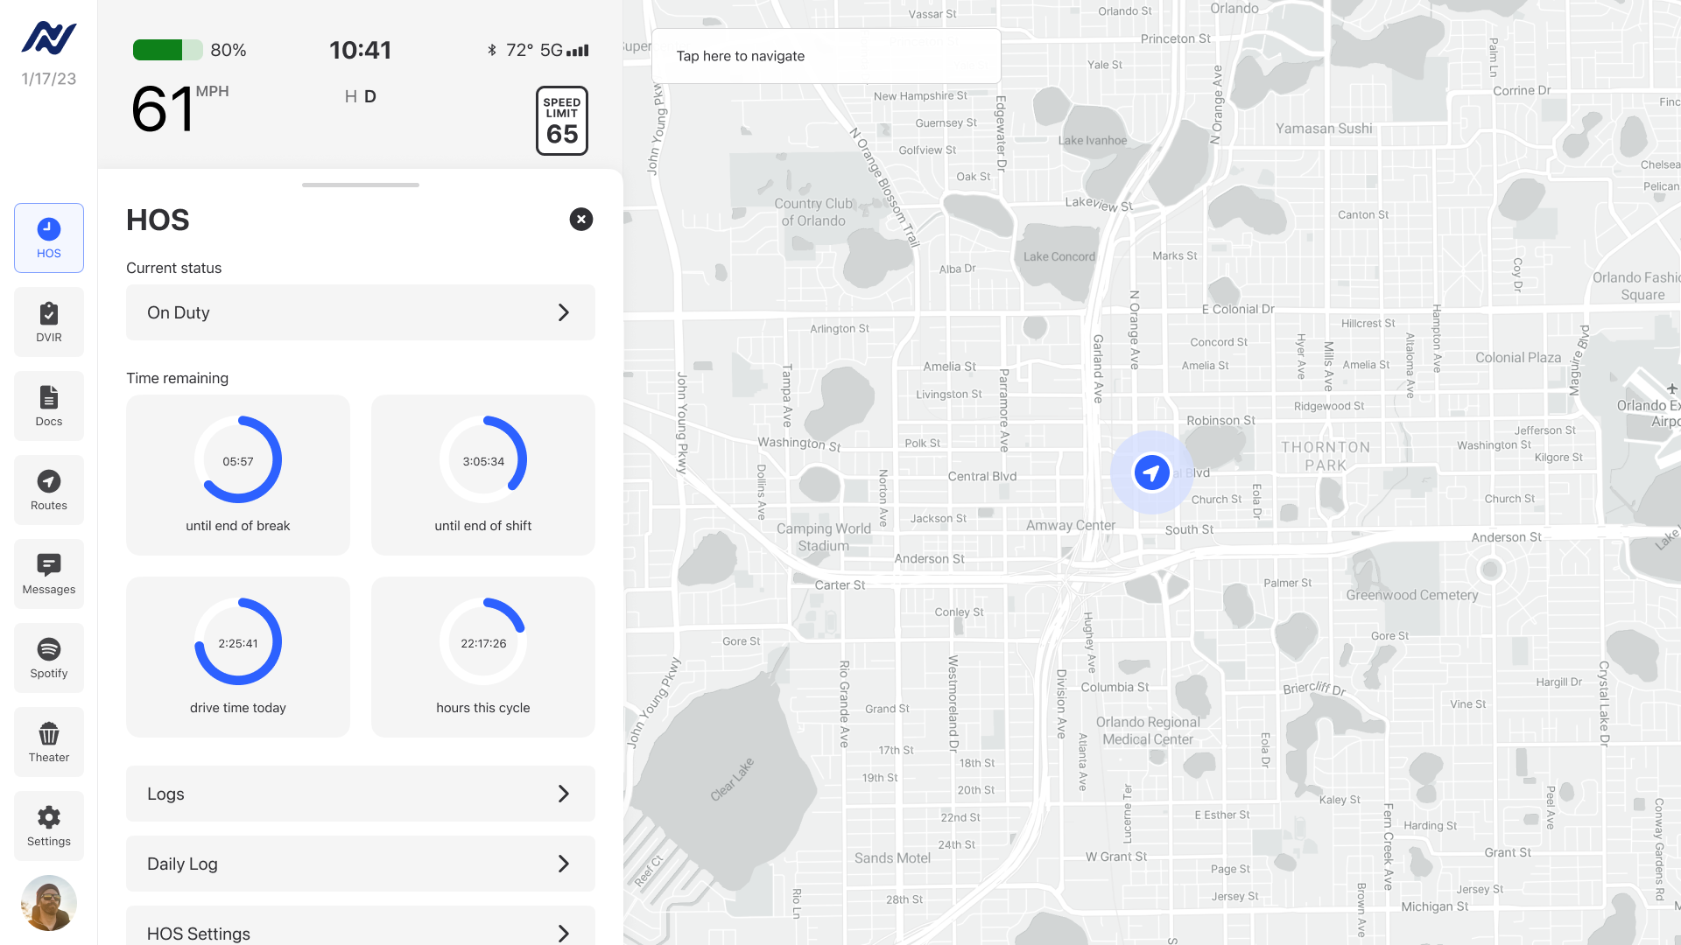The width and height of the screenshot is (1681, 945).
Task: Click the app logo at top left
Action: pos(49,38)
